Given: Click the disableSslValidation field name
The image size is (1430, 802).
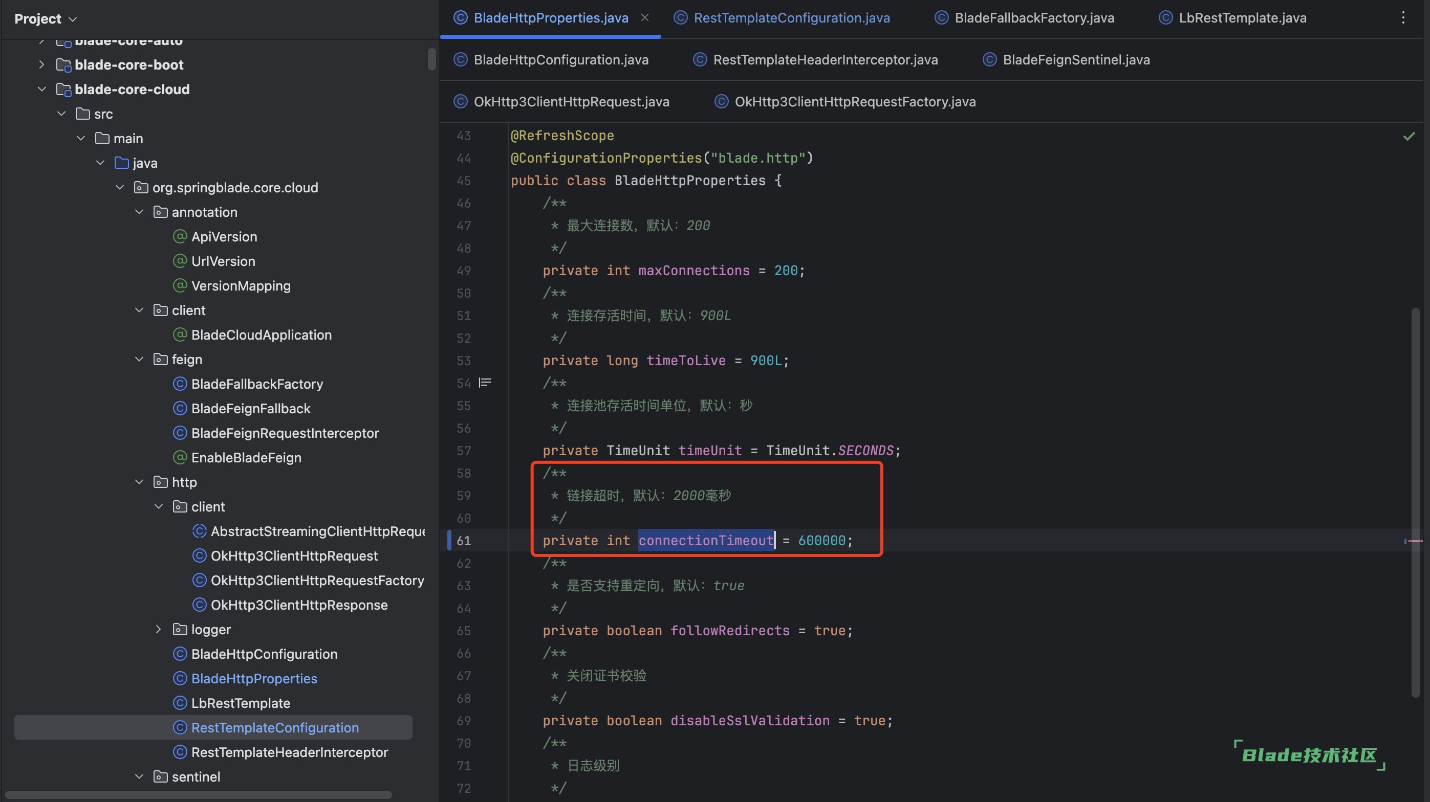Looking at the screenshot, I should tap(749, 720).
